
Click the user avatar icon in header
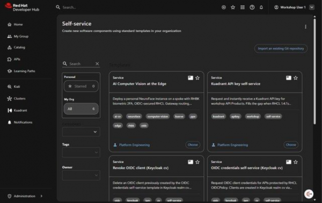[276, 8]
